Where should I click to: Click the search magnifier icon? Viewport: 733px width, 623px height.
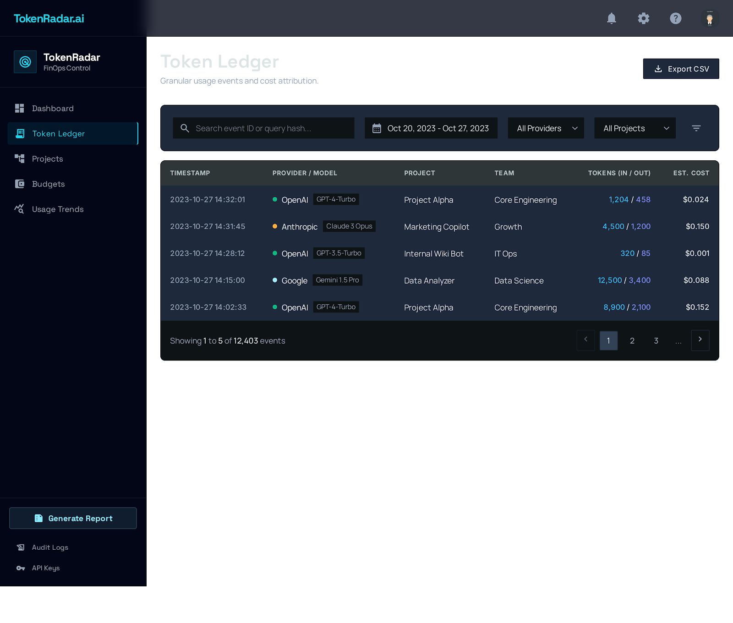[x=185, y=128]
